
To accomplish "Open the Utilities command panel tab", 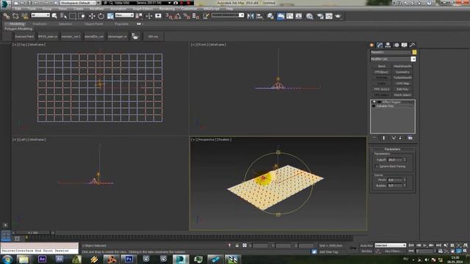I will click(x=413, y=45).
